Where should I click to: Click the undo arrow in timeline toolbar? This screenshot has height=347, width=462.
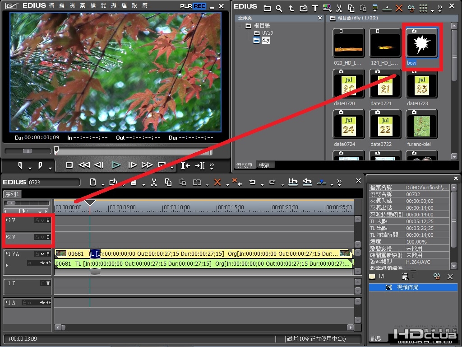(252, 182)
